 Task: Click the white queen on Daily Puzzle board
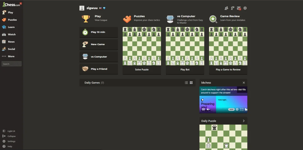point(226,145)
